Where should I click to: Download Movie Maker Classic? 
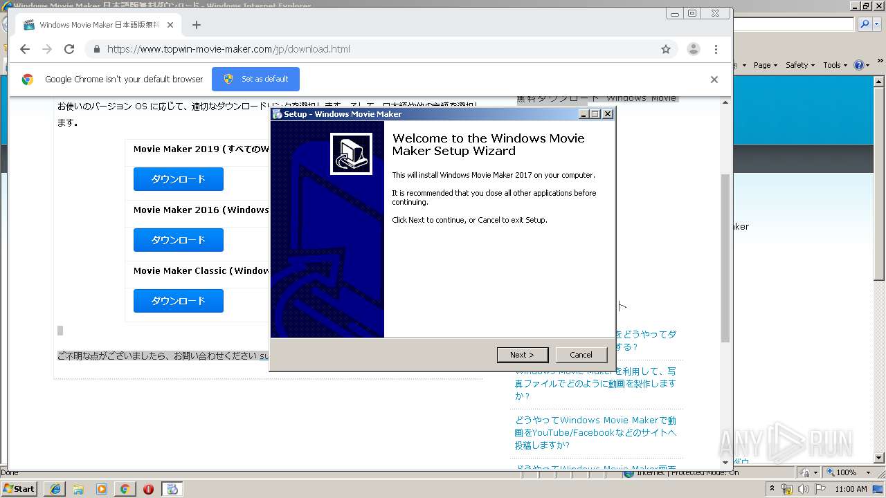pyautogui.click(x=179, y=301)
